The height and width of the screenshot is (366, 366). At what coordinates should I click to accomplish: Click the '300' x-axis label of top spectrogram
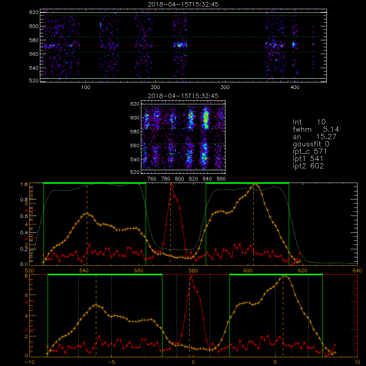point(225,87)
